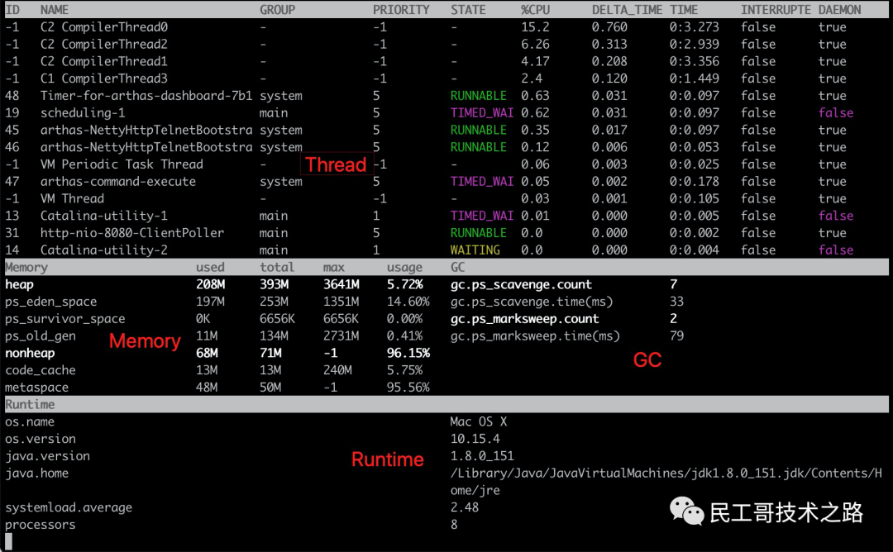Click the metaspace row label
Screen dimensions: 893x552
tap(37, 388)
